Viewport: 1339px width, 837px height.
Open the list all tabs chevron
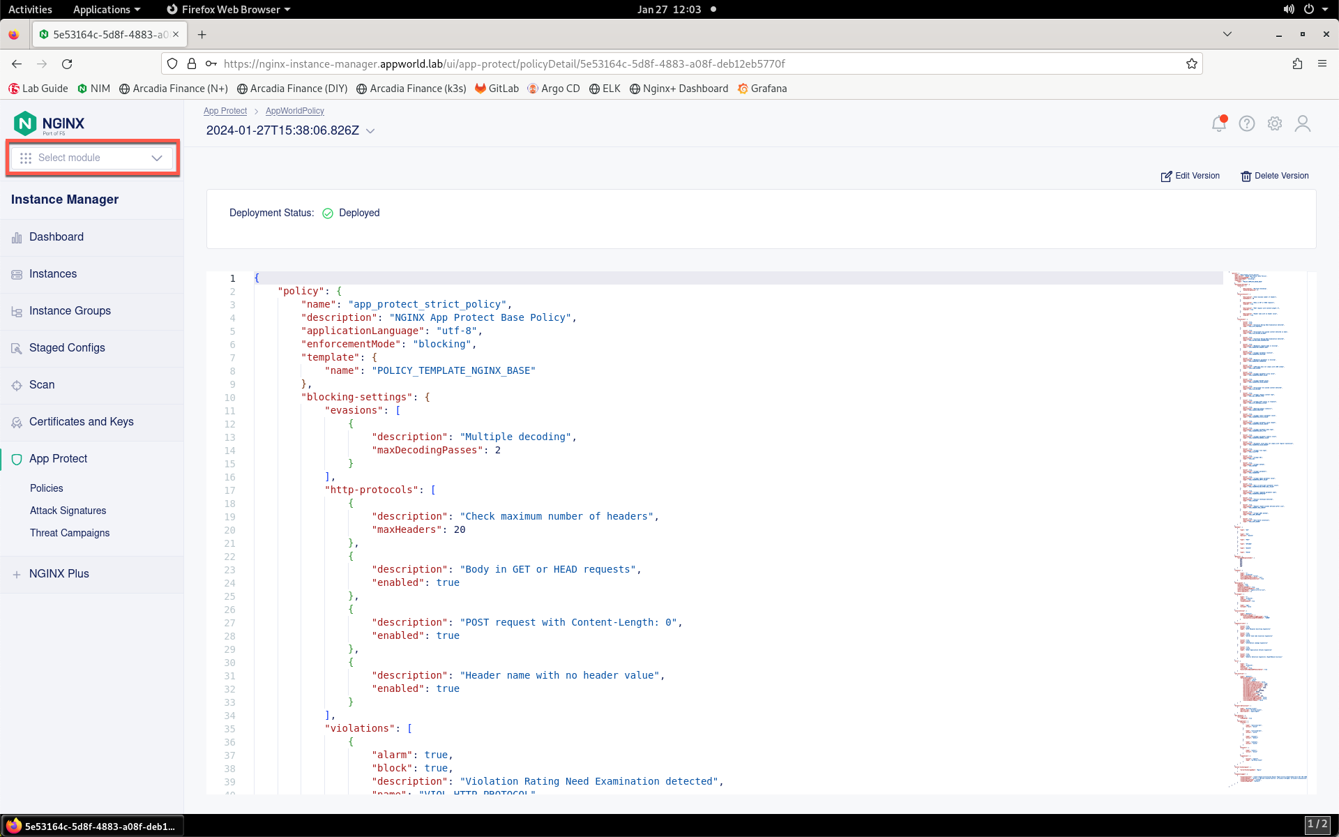[1227, 34]
